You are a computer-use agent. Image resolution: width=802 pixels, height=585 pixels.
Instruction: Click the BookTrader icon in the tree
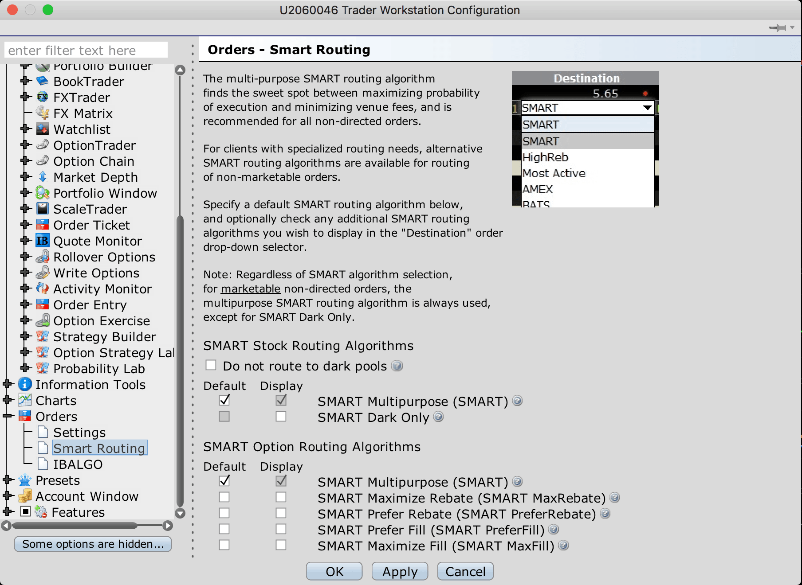[x=42, y=81]
